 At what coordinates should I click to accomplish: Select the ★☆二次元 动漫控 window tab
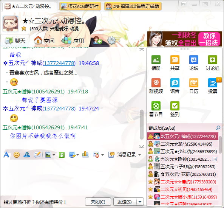[29, 6]
